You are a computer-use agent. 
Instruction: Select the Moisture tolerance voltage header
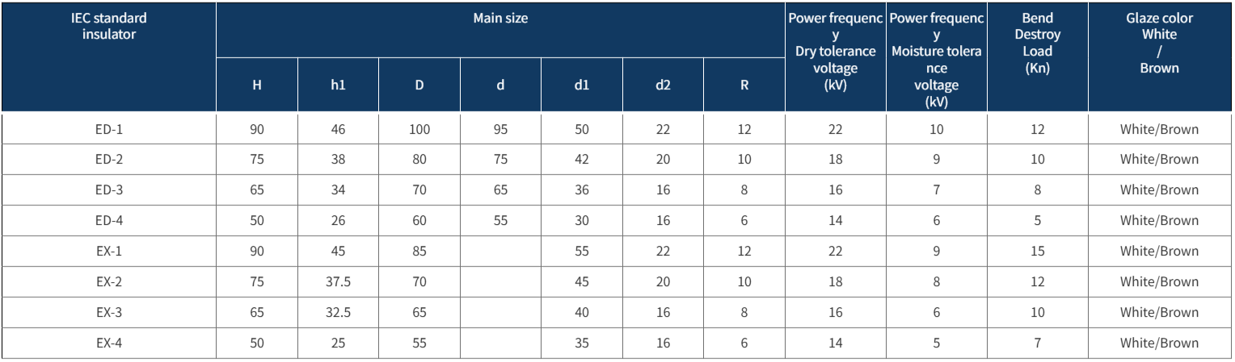(x=937, y=60)
